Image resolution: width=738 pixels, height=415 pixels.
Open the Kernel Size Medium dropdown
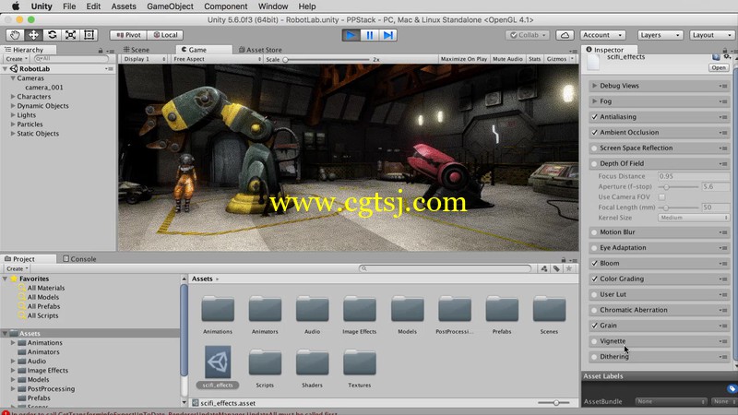[x=694, y=218]
